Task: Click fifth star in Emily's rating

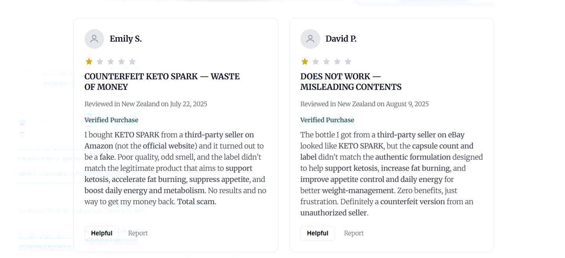Action: coord(132,62)
